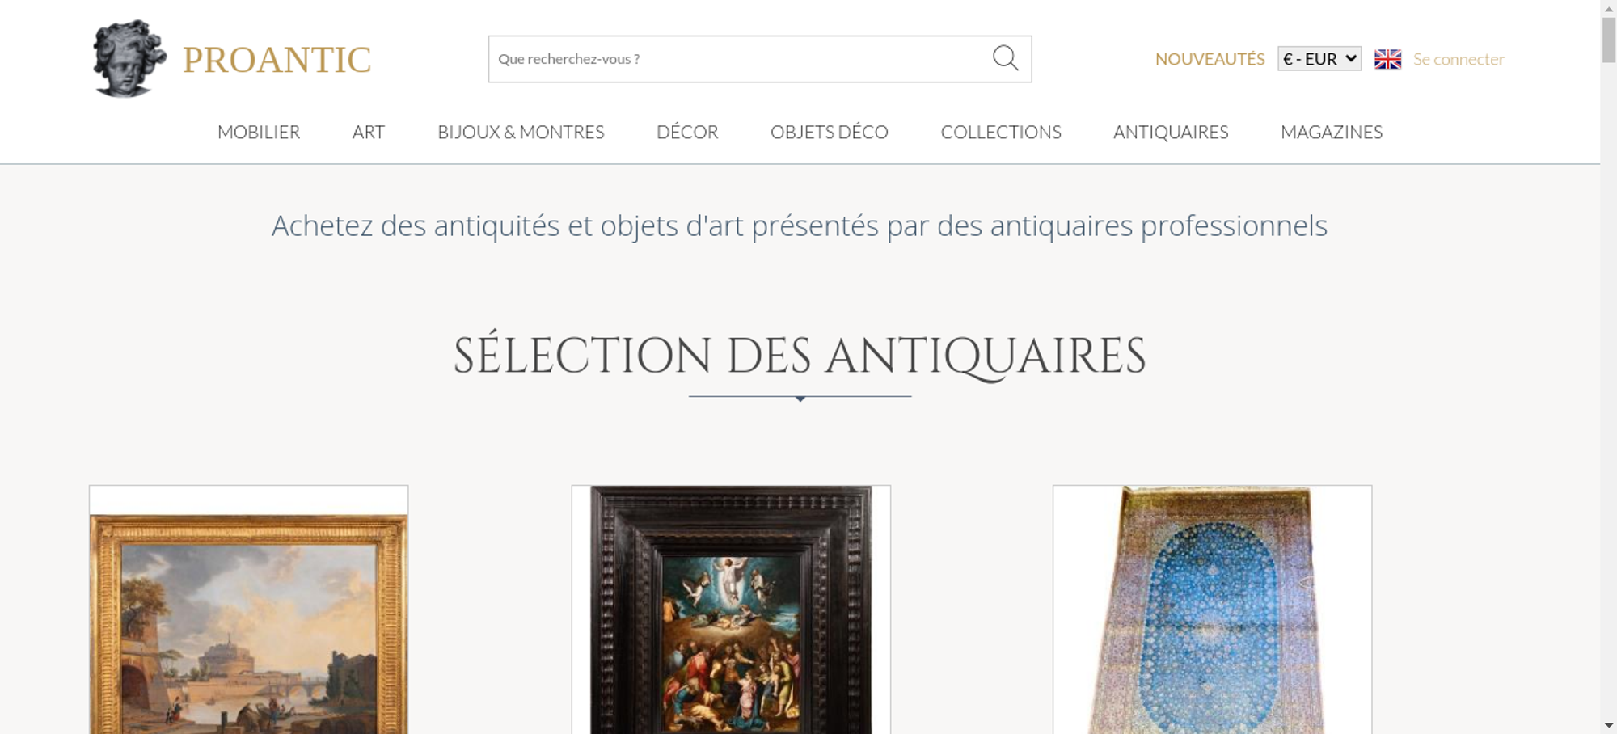Click the scrollbar down arrow
1617x734 pixels.
[x=1608, y=725]
